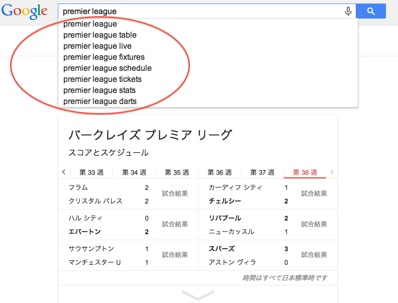
Task: Select the 'premier league schedule' suggestion
Action: pos(108,68)
